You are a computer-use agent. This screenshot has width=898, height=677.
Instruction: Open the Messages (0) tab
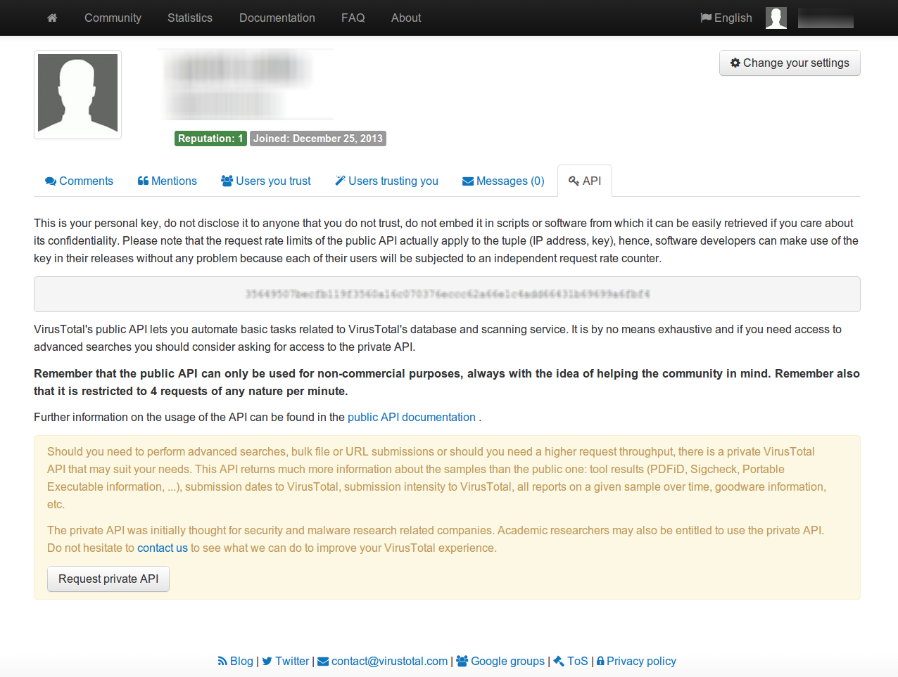click(x=503, y=181)
